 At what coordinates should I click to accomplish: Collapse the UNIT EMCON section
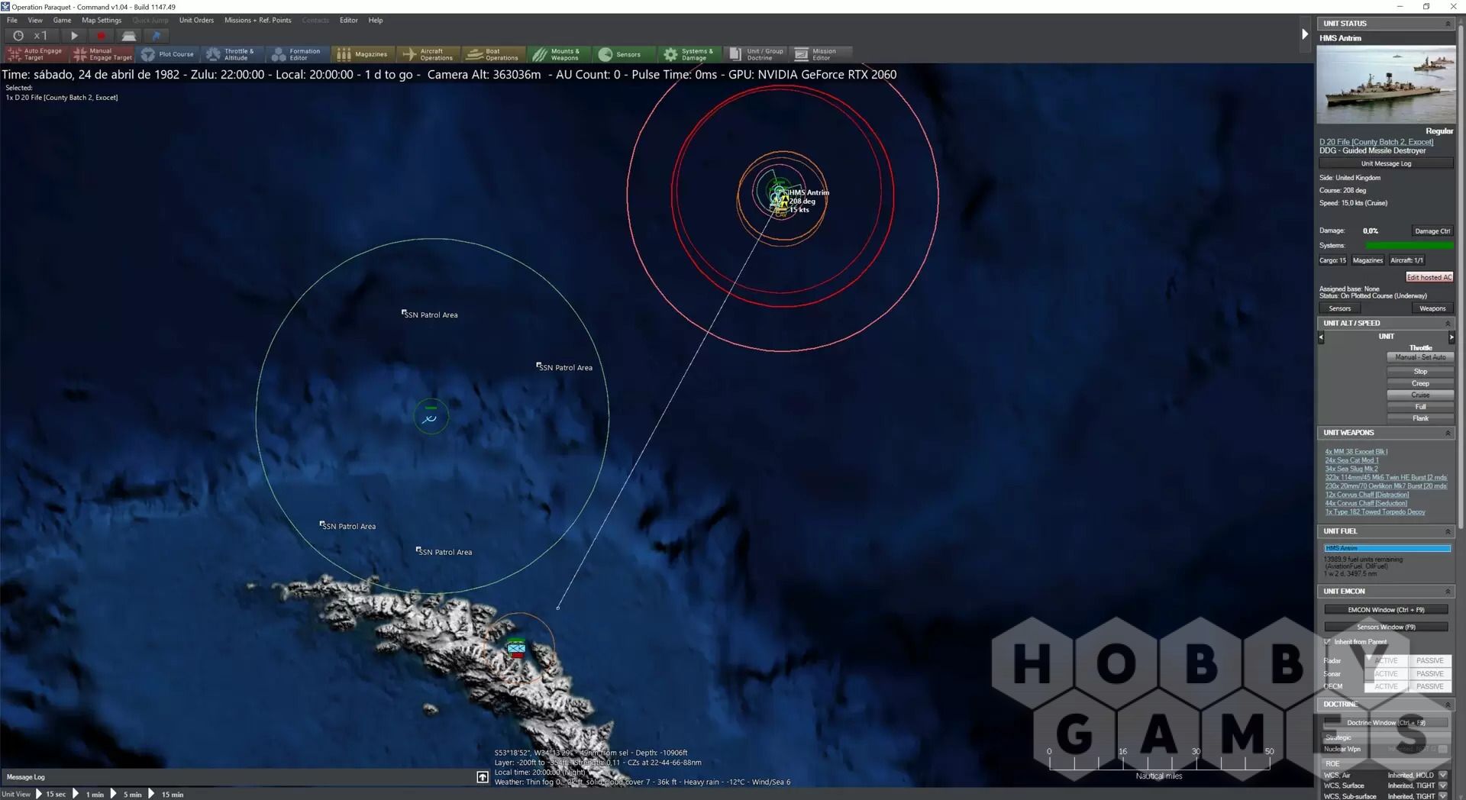pos(1448,592)
